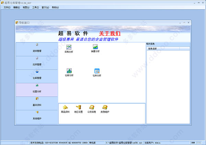Image resolution: width=206 pixels, height=145 pixels.
Task: Open 公司信息 company info icon
Action: tap(92, 109)
